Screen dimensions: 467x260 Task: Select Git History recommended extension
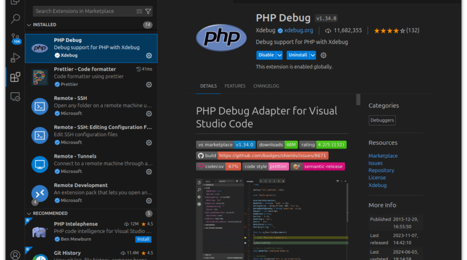click(91, 254)
